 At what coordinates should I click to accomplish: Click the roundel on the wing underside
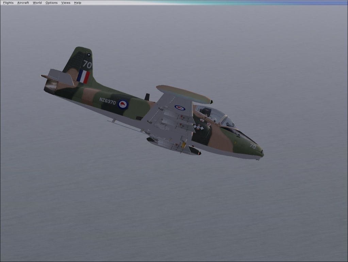coord(180,108)
